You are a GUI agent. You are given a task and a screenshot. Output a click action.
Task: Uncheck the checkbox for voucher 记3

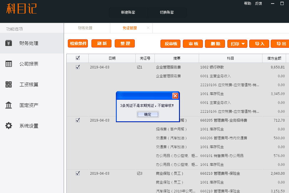click(78, 174)
